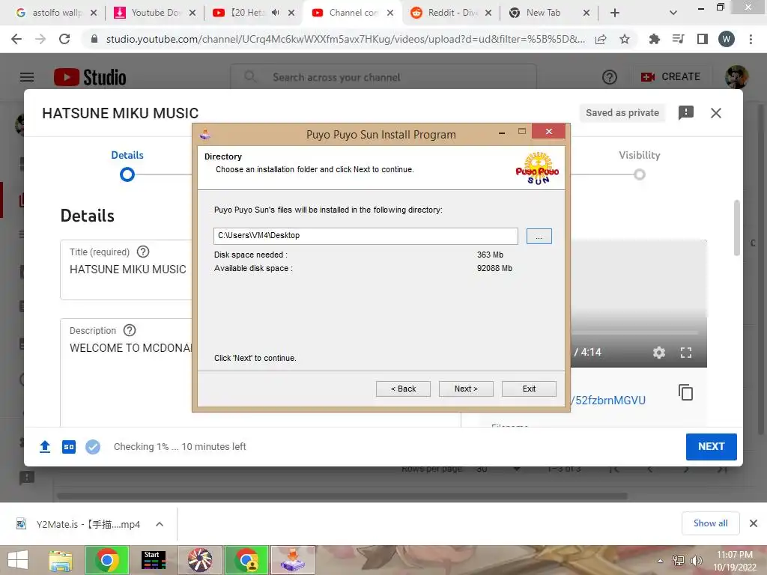Open volume control in system tray
The height and width of the screenshot is (575, 767).
point(696,561)
